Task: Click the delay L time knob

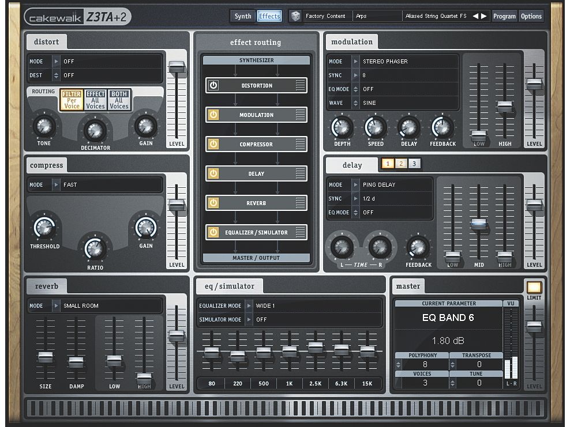Action: 342,247
